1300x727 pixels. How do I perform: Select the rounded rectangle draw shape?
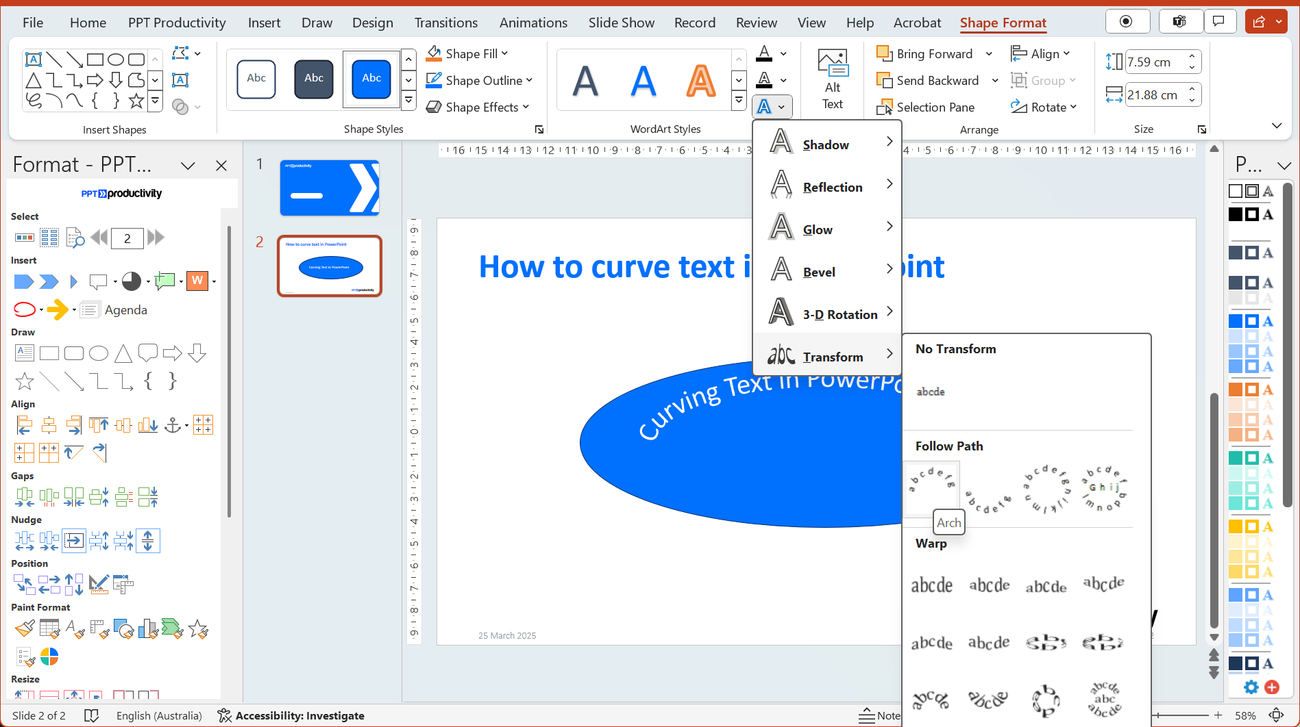(74, 353)
